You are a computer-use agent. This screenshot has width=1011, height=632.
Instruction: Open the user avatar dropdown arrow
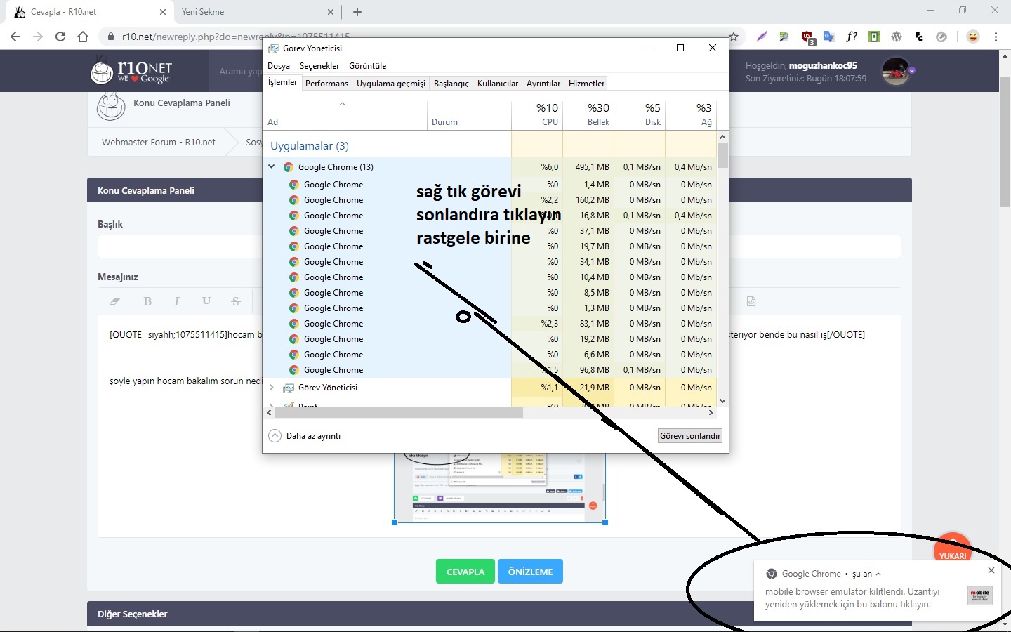[912, 70]
